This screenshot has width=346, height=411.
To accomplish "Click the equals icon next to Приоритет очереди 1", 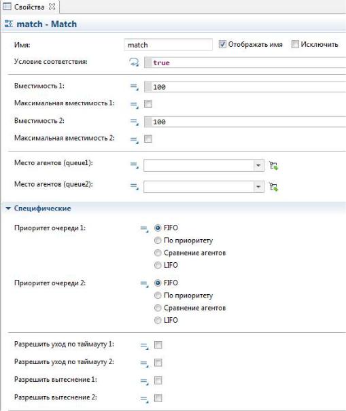I will (144, 229).
